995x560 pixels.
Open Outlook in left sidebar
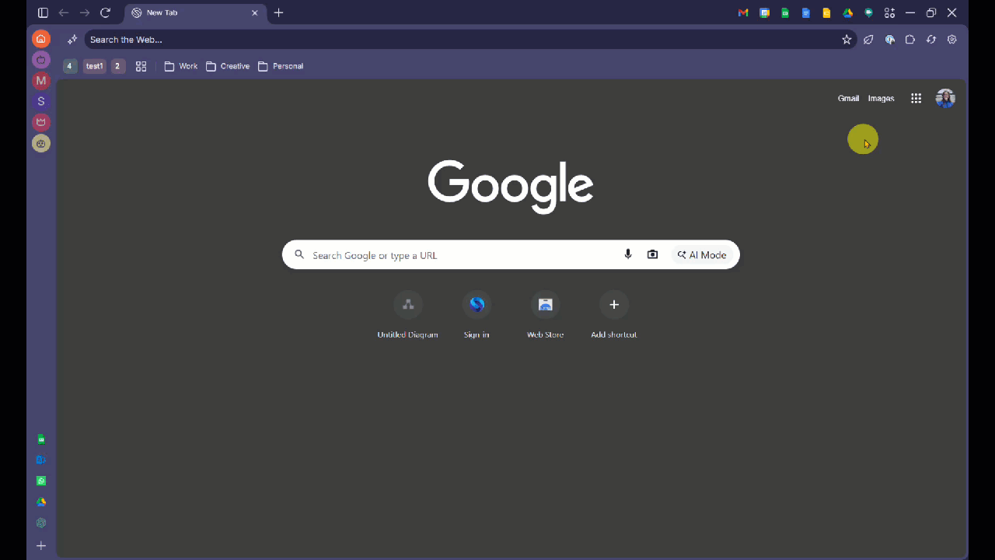point(41,460)
